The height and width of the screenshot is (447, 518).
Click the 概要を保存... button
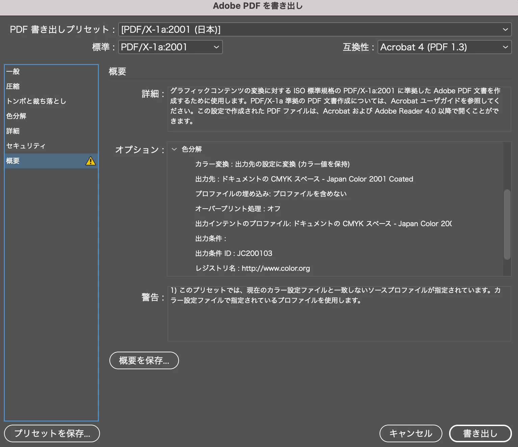click(144, 360)
